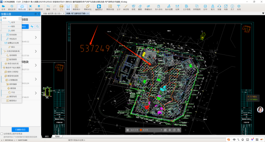Select the 画直线 draw line tool

(126, 7)
